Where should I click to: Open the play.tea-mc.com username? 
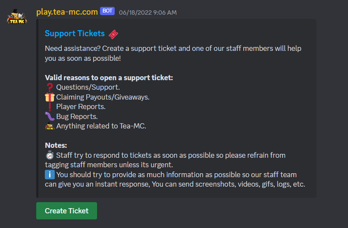point(67,12)
